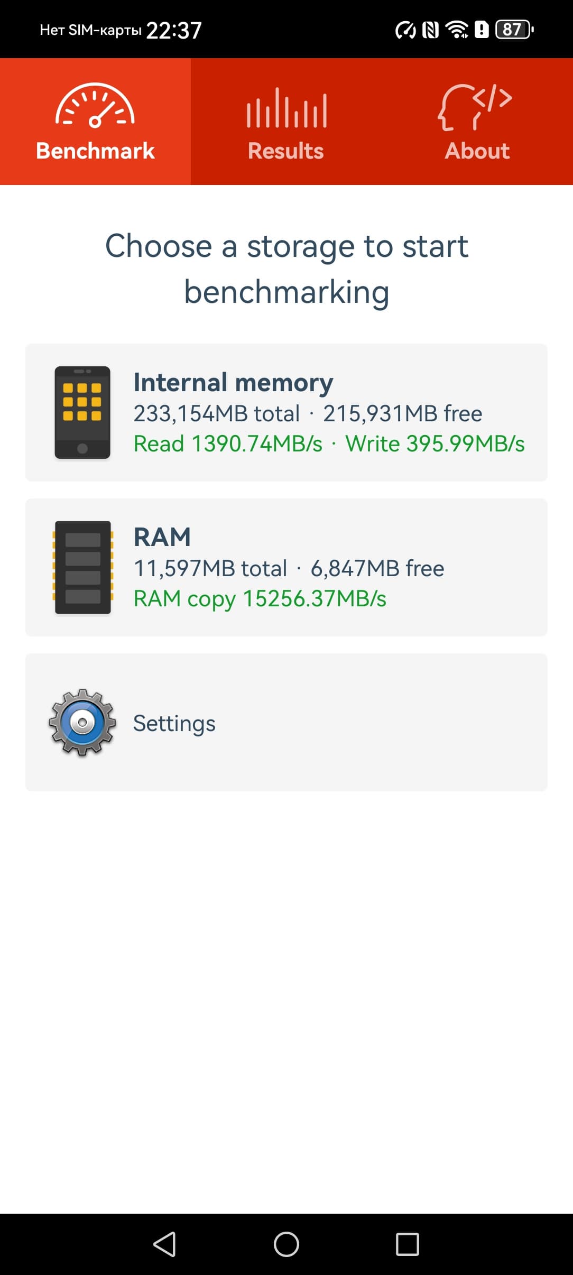Image resolution: width=573 pixels, height=1275 pixels.
Task: Switch to the Results tab label
Action: [x=286, y=151]
